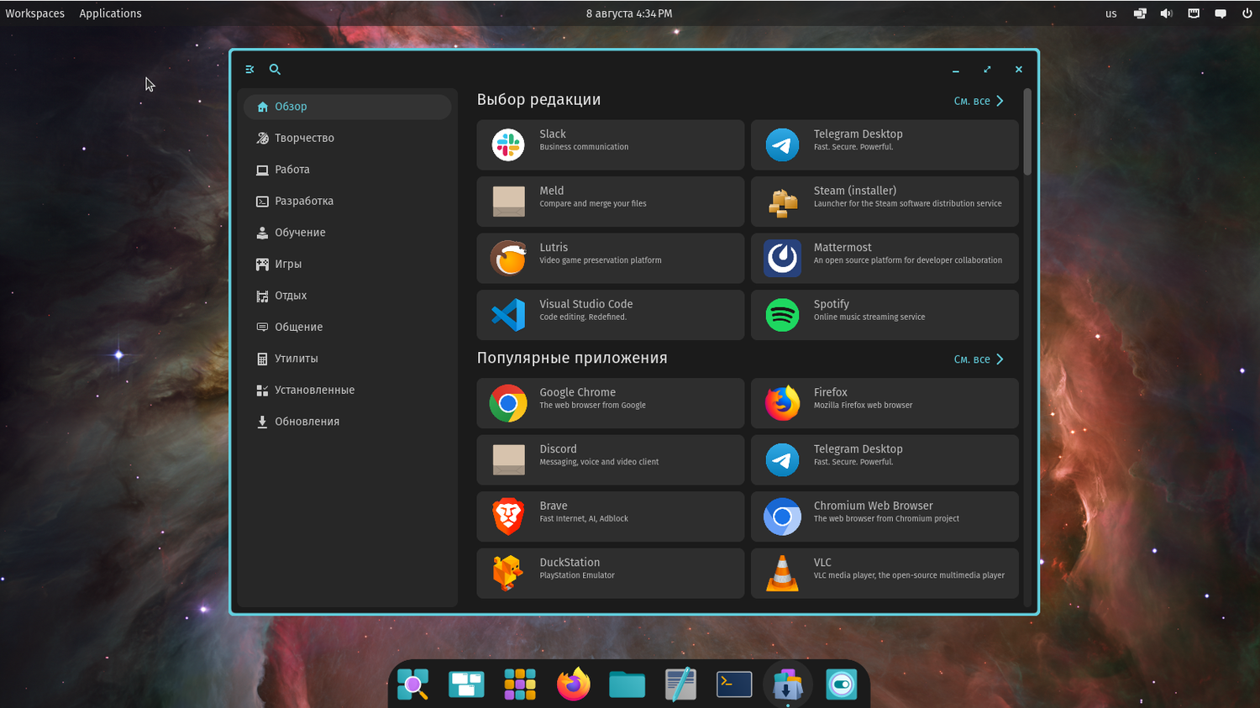The height and width of the screenshot is (708, 1260).
Task: Go to the Обучение category
Action: point(347,233)
